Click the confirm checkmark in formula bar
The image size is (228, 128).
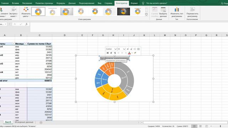click(21, 24)
